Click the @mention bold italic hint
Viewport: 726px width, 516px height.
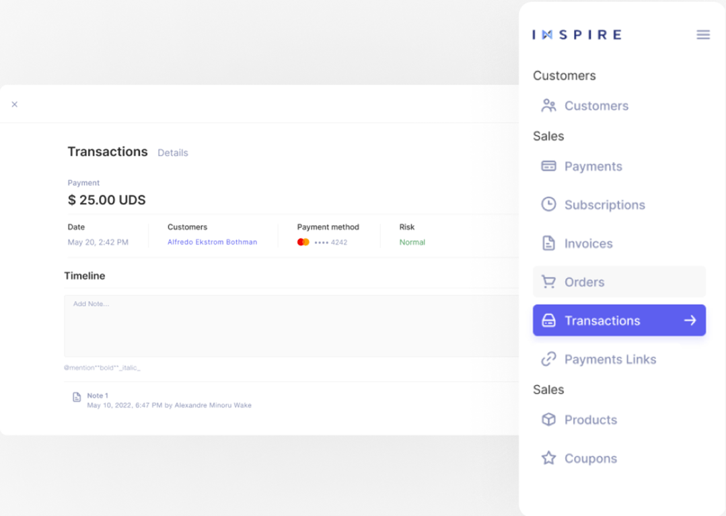[x=102, y=368]
